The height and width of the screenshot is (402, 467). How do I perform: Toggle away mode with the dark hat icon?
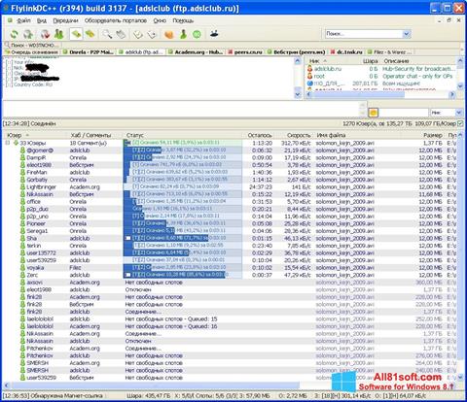(x=214, y=34)
